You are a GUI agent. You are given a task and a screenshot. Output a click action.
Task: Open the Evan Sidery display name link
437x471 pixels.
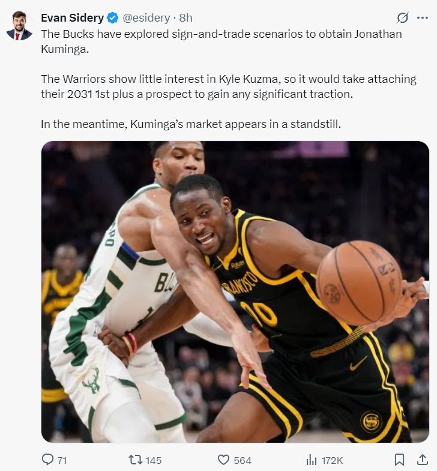point(72,18)
